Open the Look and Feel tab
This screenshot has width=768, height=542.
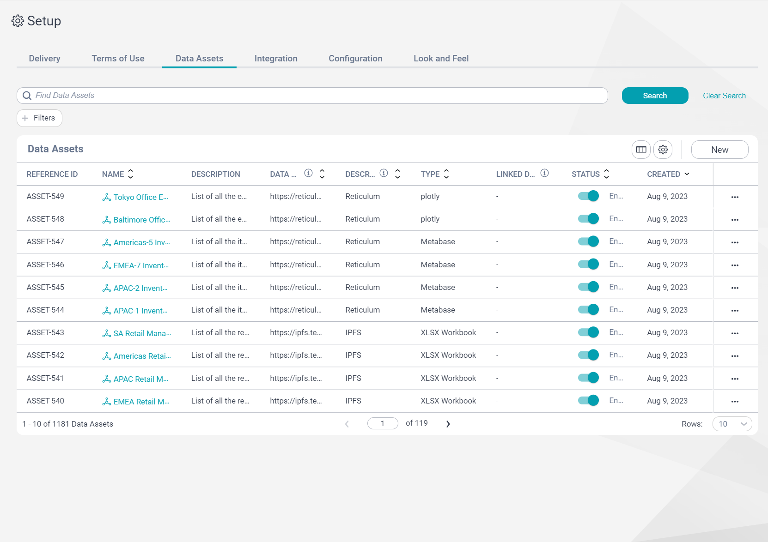coord(441,59)
